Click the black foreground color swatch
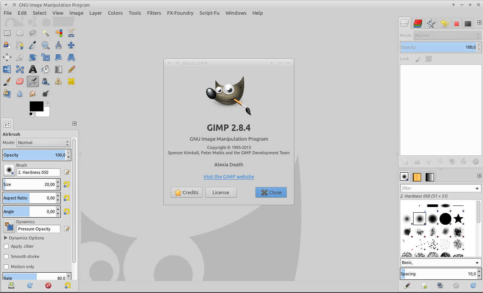This screenshot has height=293, width=483. click(x=36, y=106)
